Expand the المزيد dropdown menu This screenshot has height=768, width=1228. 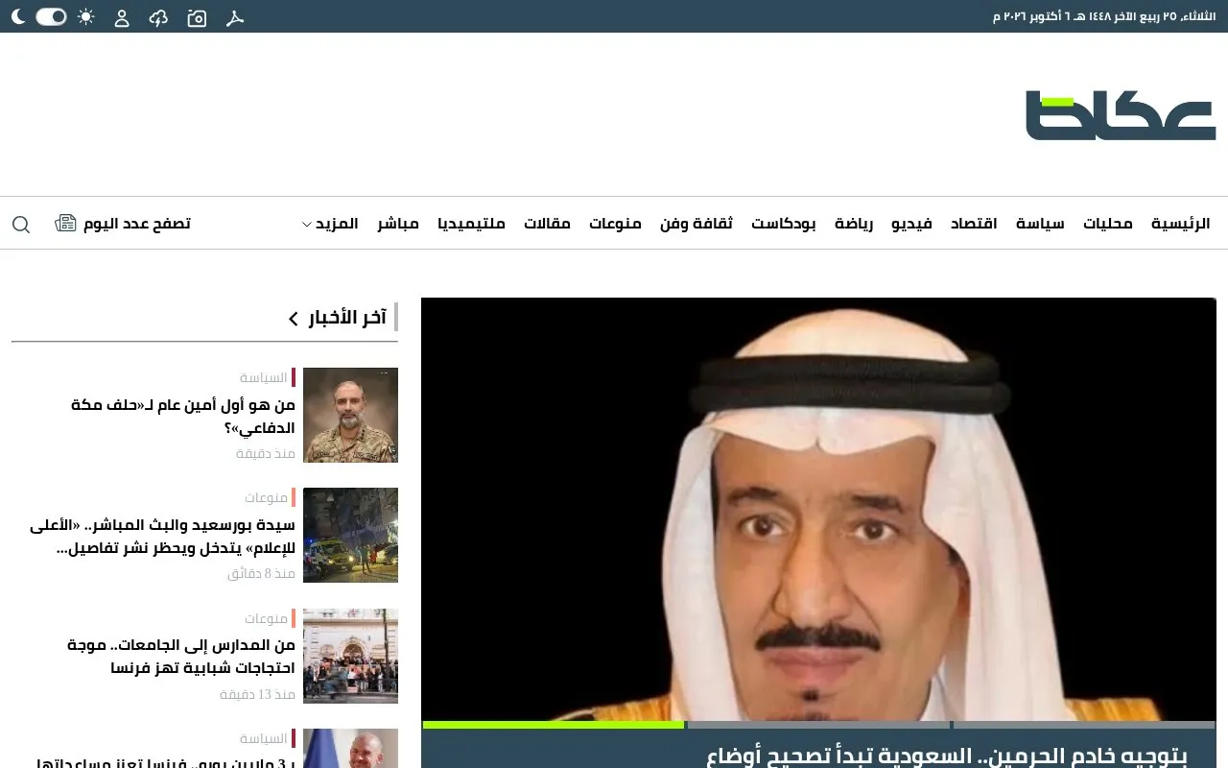tap(330, 224)
